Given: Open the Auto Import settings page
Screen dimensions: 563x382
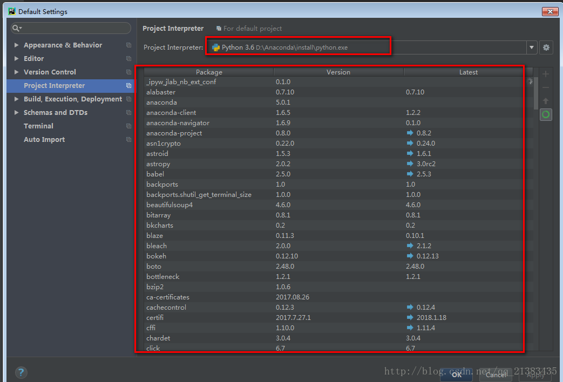Looking at the screenshot, I should tap(44, 140).
